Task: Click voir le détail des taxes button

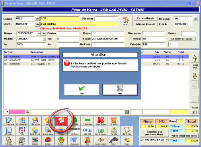Action: click(x=184, y=136)
